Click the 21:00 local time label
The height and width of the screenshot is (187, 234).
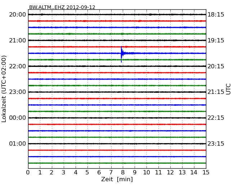[18, 40]
